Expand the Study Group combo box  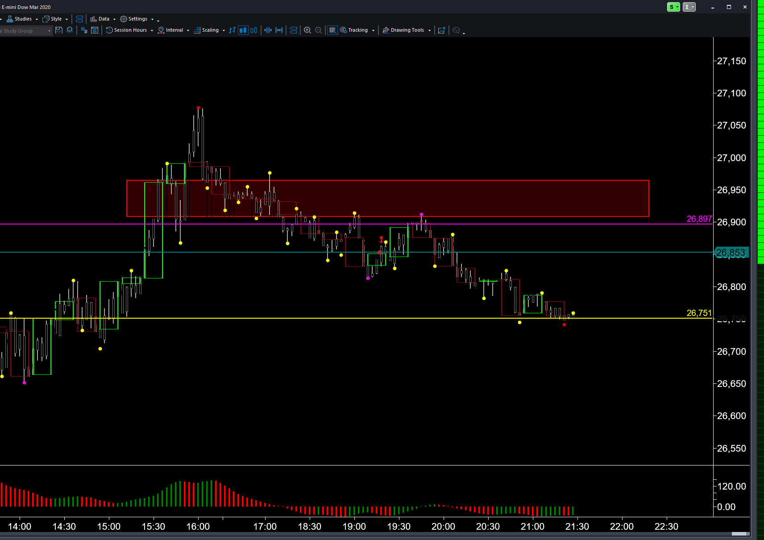(49, 31)
